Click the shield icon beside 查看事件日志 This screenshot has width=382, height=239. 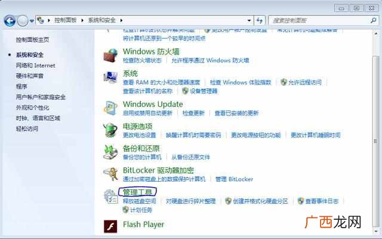pyautogui.click(x=301, y=201)
